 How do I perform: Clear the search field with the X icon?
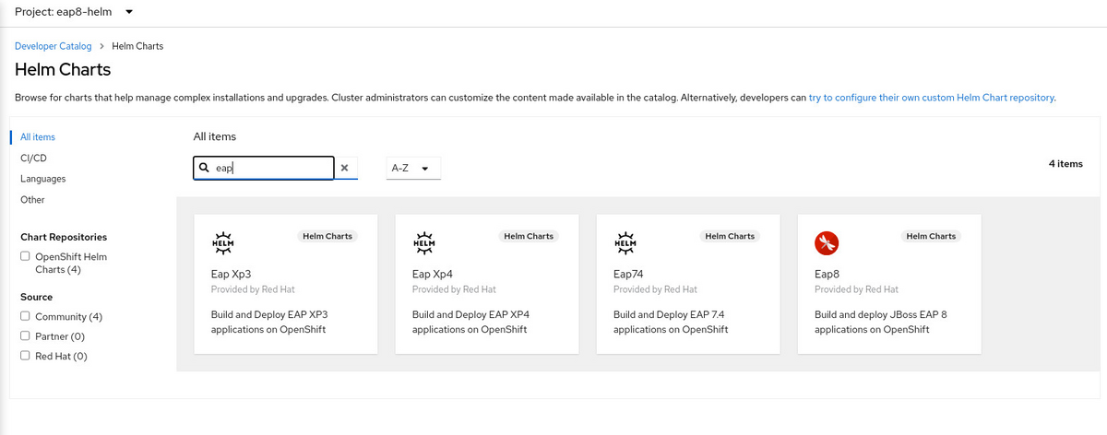click(345, 168)
